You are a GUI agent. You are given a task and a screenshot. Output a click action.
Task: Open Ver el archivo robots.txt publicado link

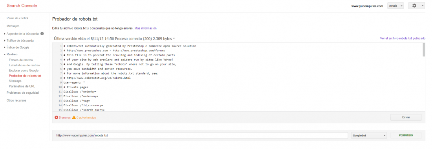(403, 38)
